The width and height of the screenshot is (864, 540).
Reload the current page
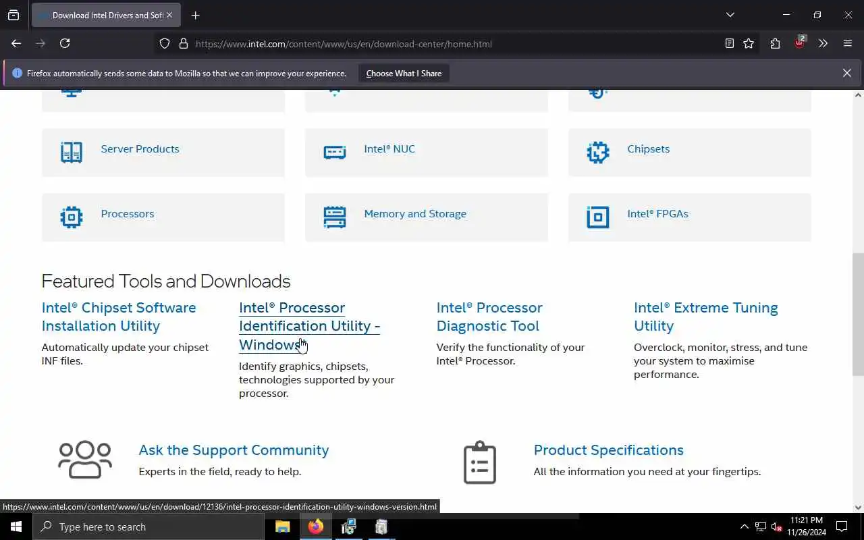click(65, 43)
